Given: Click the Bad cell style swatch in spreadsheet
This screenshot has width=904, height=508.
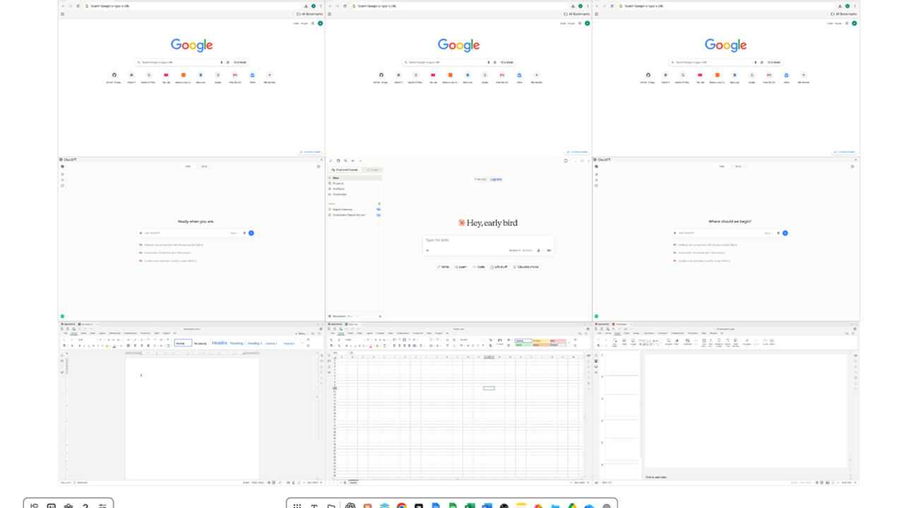Looking at the screenshot, I should 558,341.
